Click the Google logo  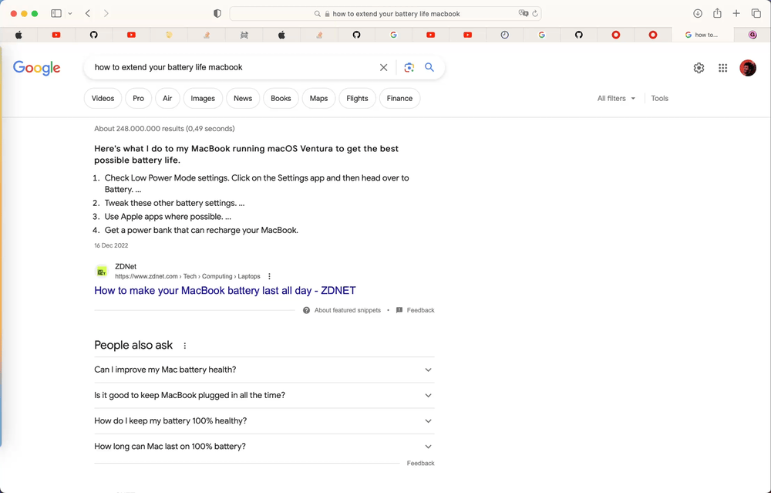(36, 68)
